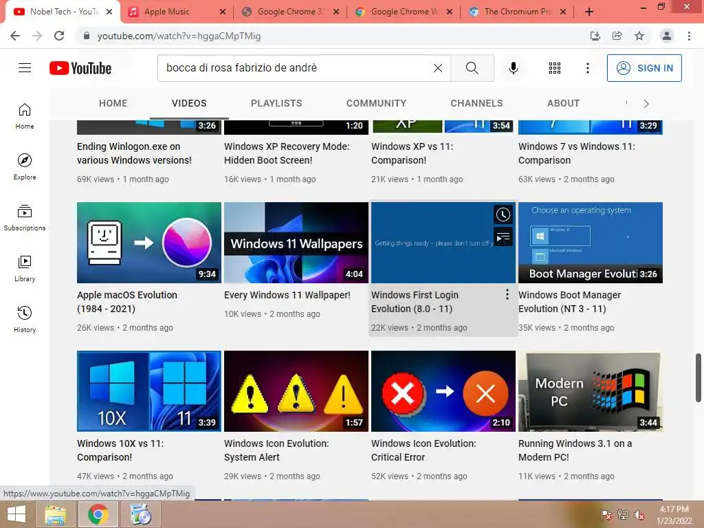Open Apple macOS Evolution video title

tap(127, 302)
